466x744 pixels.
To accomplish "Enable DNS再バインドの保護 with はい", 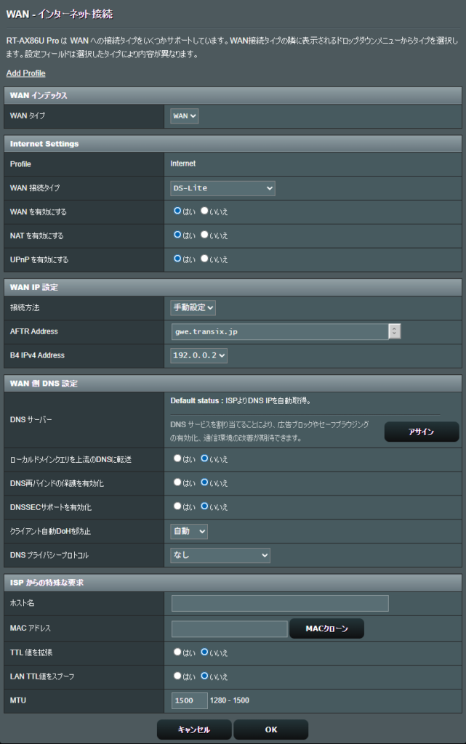I will 177,482.
